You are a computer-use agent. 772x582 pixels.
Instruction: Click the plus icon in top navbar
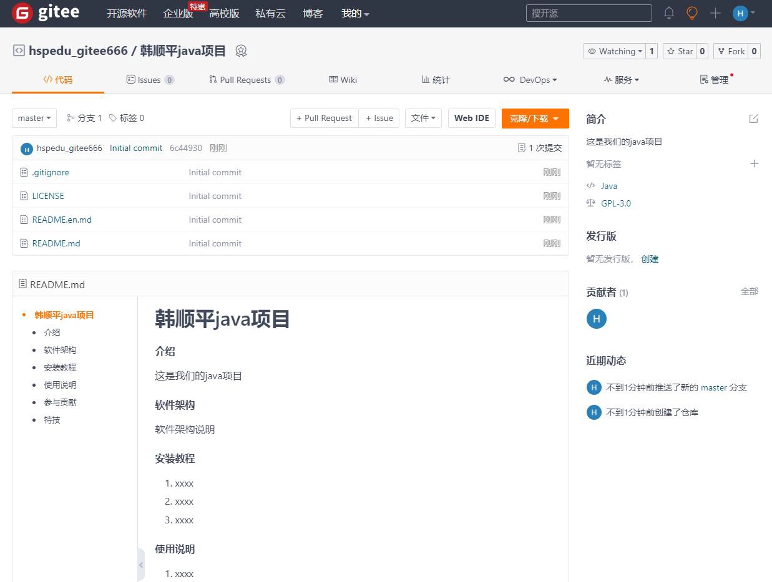(x=715, y=13)
